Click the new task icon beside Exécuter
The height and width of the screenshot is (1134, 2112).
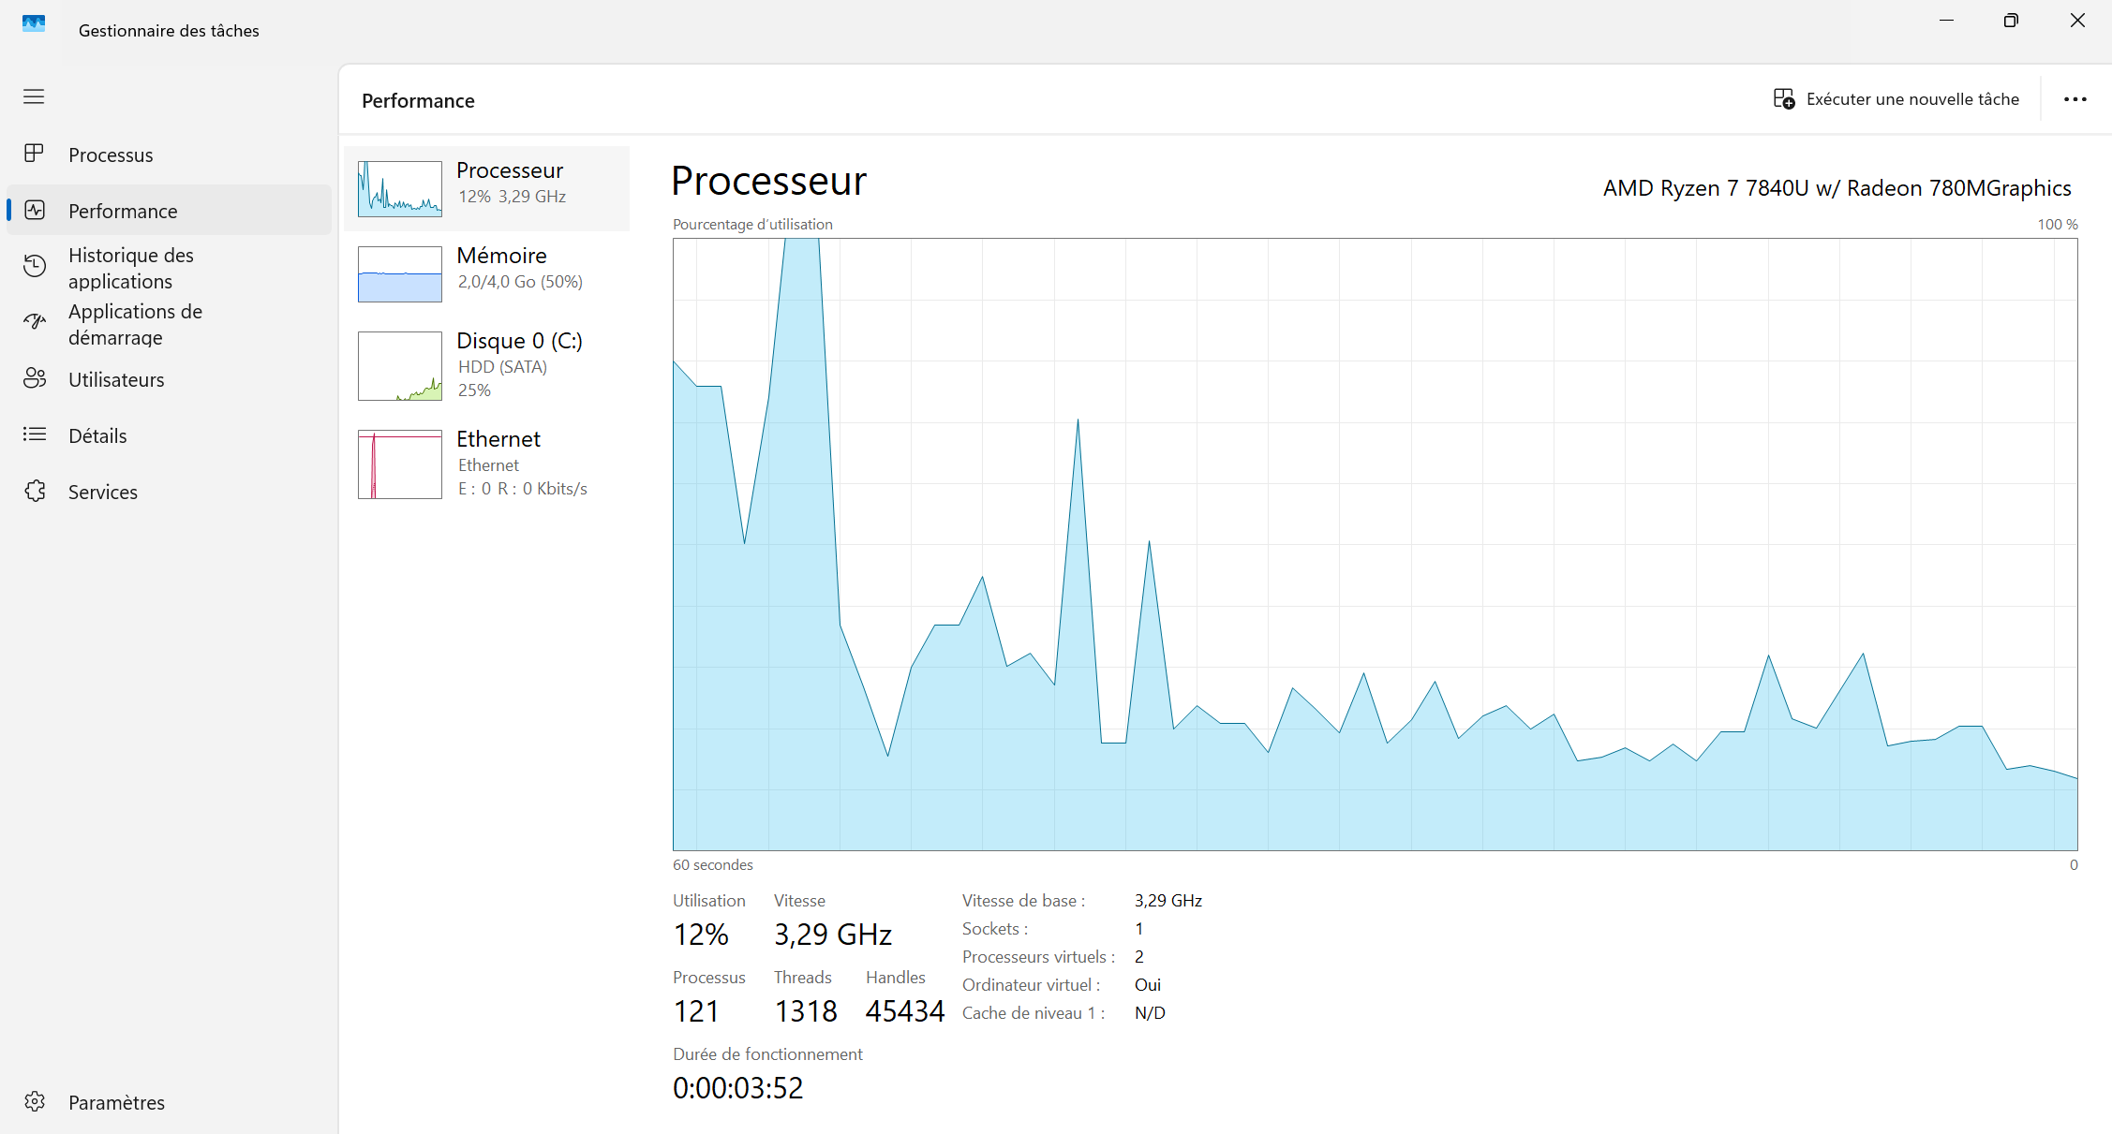click(1784, 99)
